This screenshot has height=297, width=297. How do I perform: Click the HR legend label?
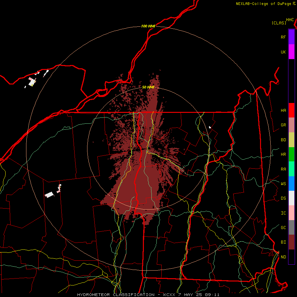(x=283, y=154)
